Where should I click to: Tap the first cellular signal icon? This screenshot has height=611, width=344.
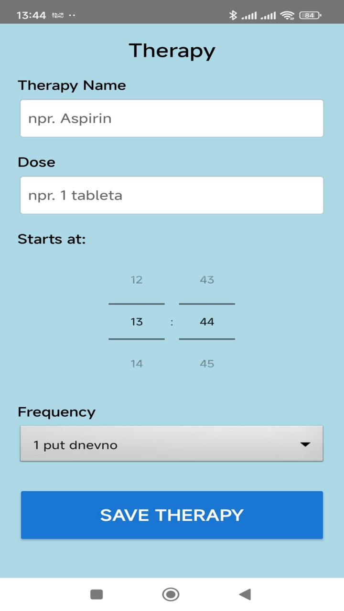tap(249, 15)
